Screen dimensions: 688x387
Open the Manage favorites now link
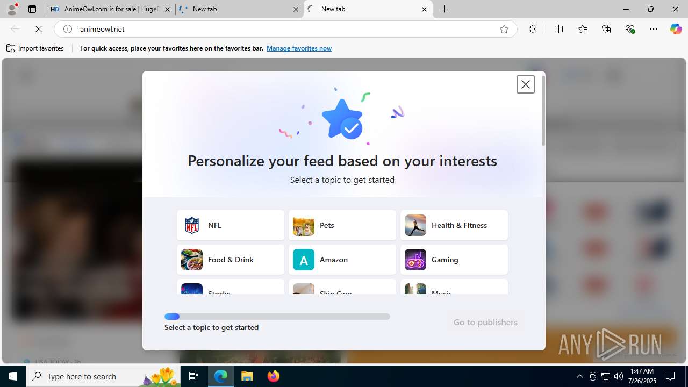299,48
